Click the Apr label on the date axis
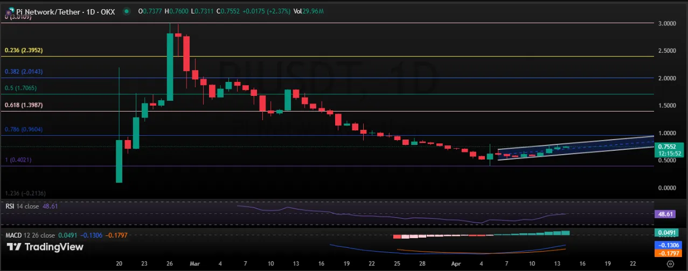Viewport: 688px width, 271px height. pos(457,264)
